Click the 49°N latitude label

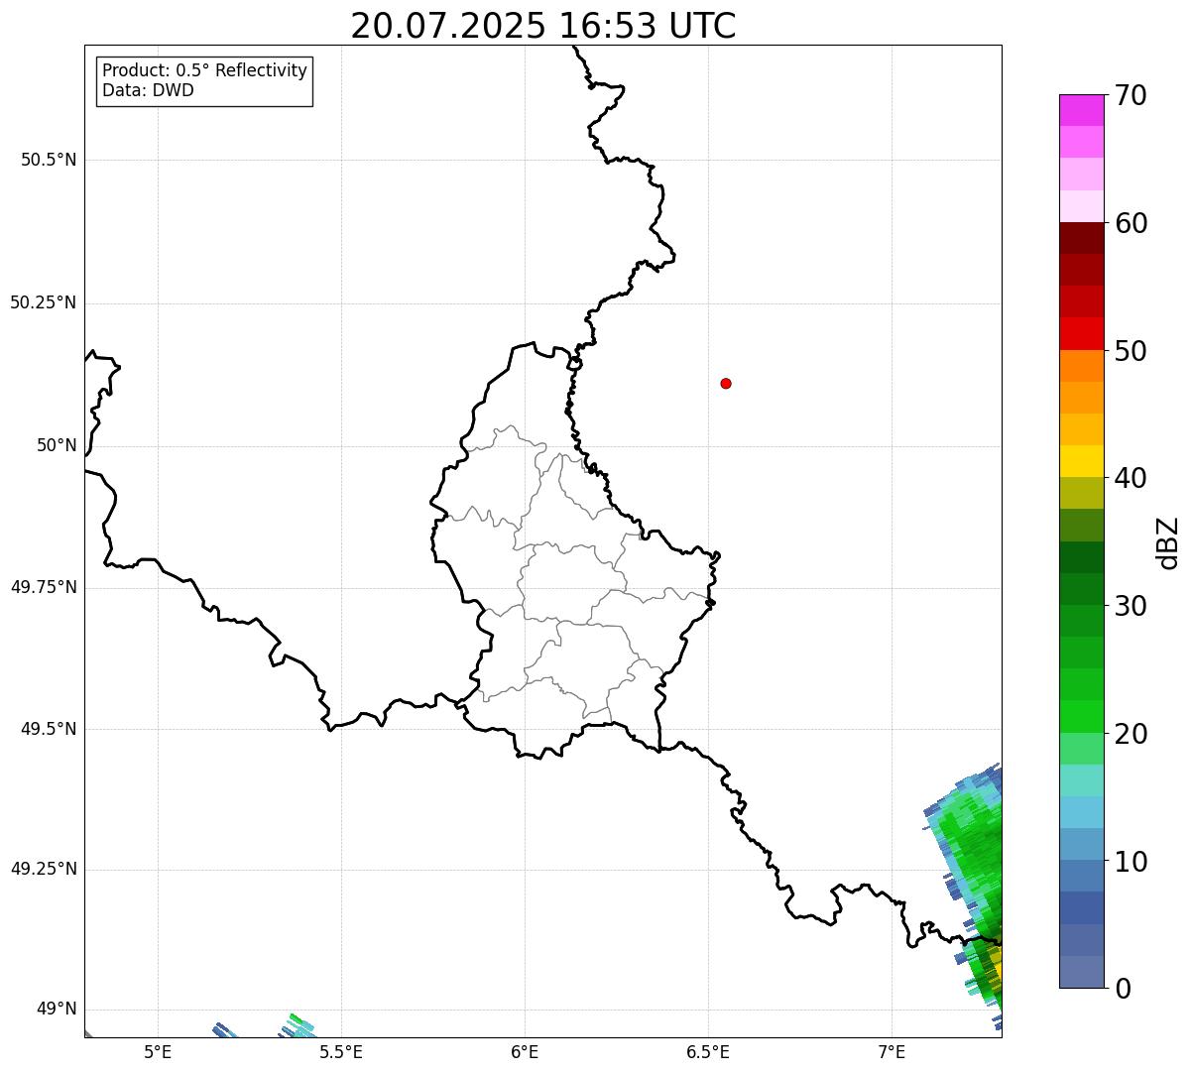pyautogui.click(x=57, y=1009)
